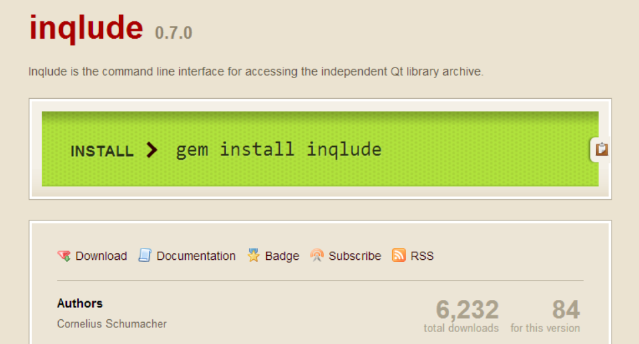The height and width of the screenshot is (344, 639).
Task: Click the Authors heading
Action: pos(80,303)
